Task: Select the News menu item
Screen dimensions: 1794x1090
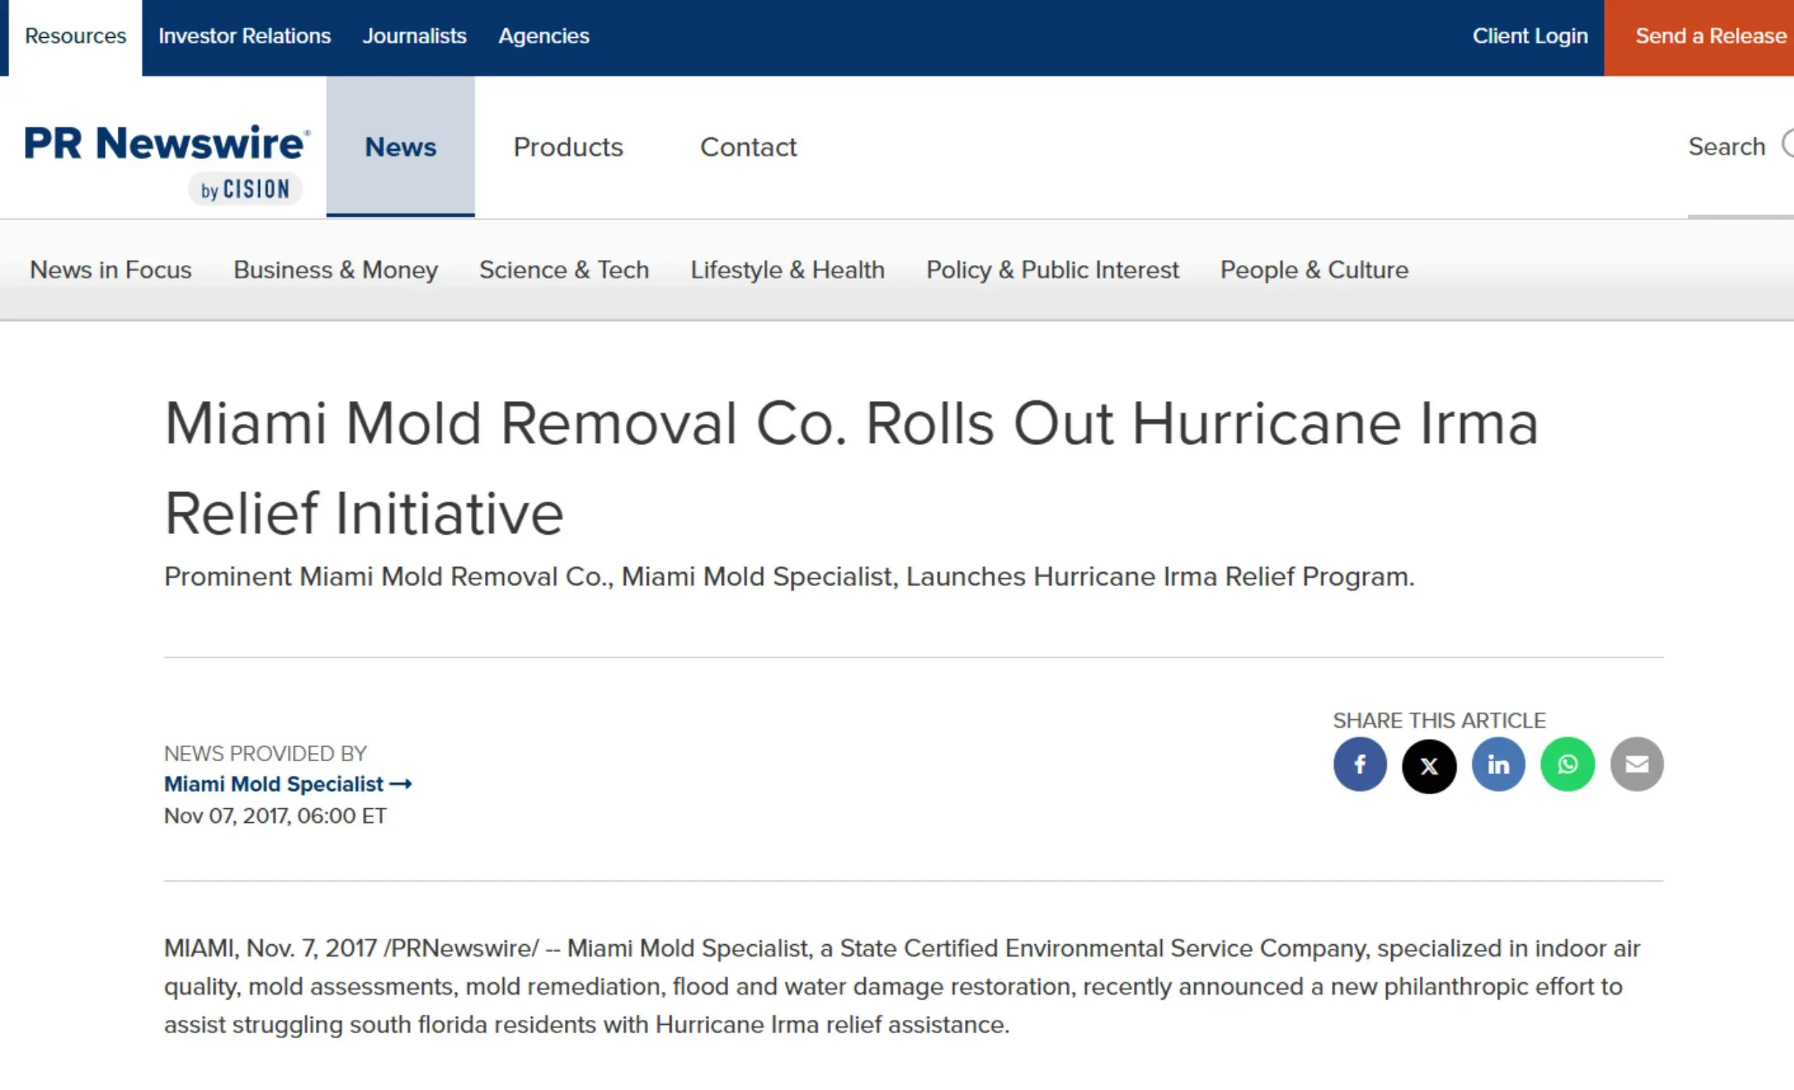Action: point(400,147)
